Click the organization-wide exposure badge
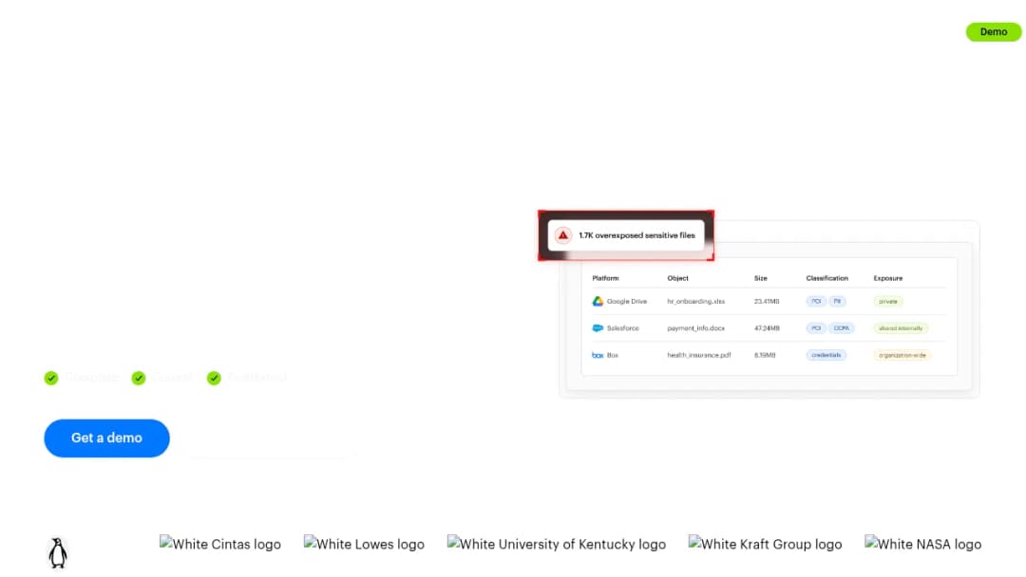 click(902, 356)
